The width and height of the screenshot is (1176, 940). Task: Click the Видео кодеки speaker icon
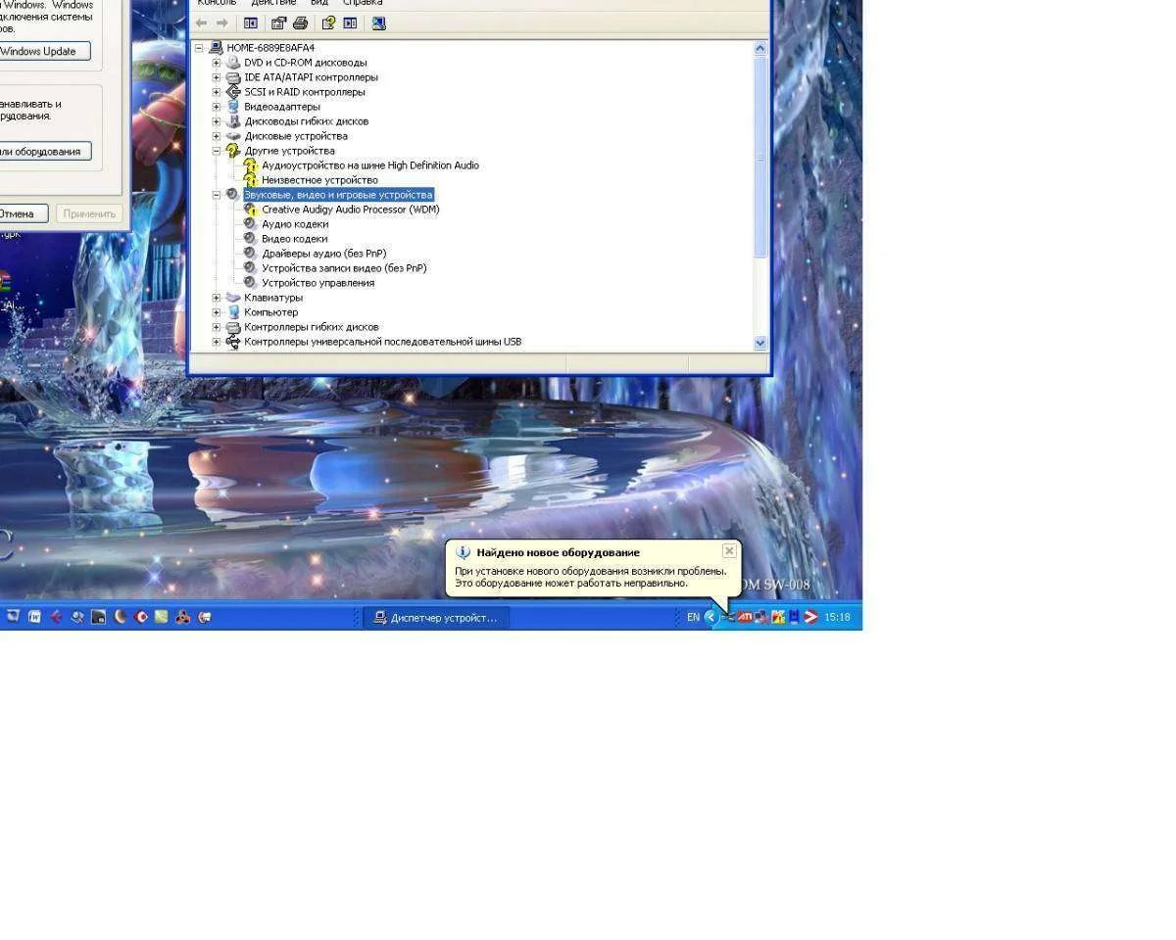pyautogui.click(x=251, y=239)
